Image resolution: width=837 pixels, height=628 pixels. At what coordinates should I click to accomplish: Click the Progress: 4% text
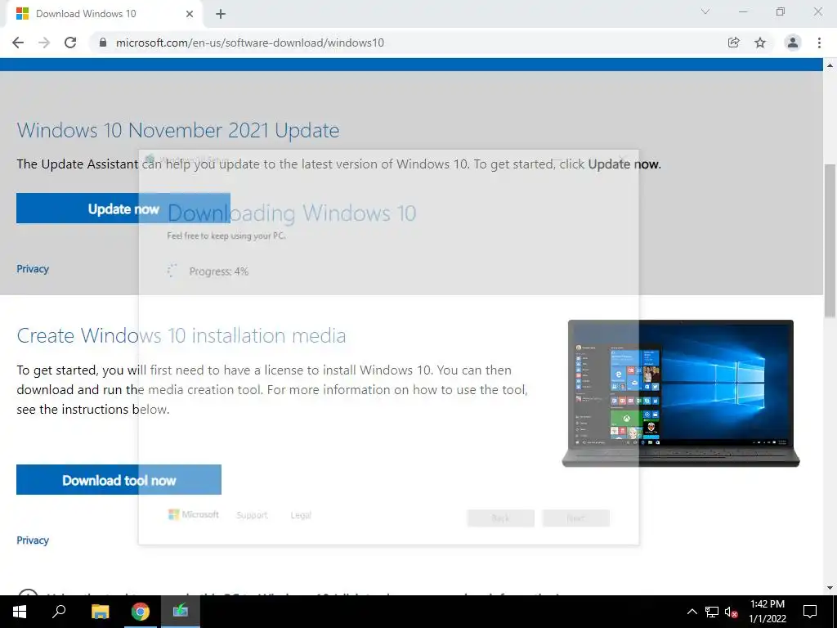(x=219, y=271)
